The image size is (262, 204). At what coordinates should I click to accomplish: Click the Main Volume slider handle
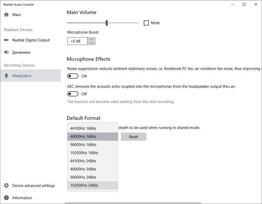click(107, 23)
